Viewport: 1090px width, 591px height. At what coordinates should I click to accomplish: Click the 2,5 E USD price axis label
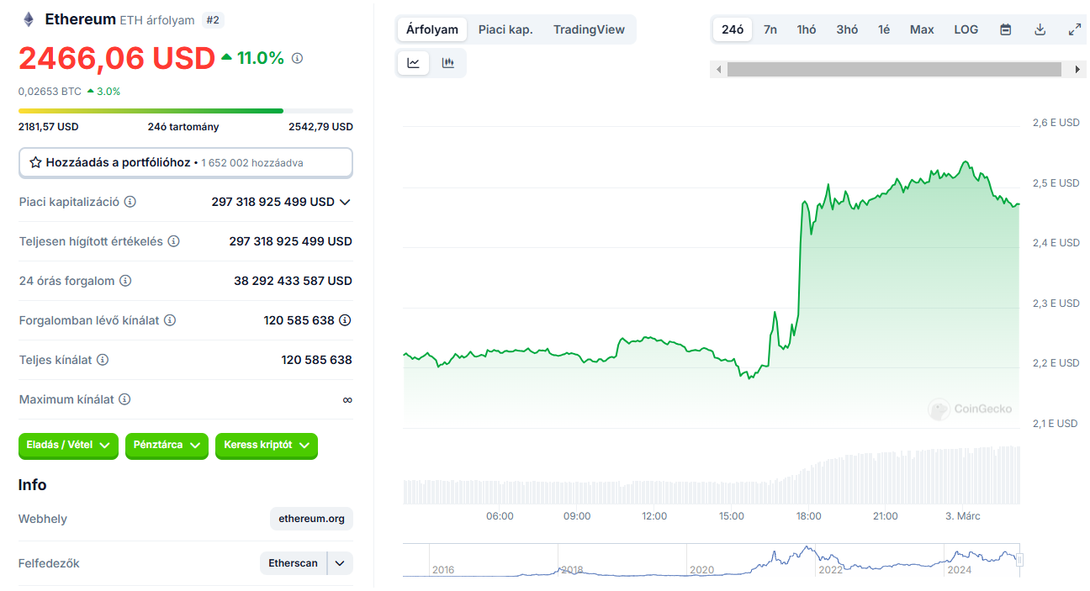[1056, 183]
